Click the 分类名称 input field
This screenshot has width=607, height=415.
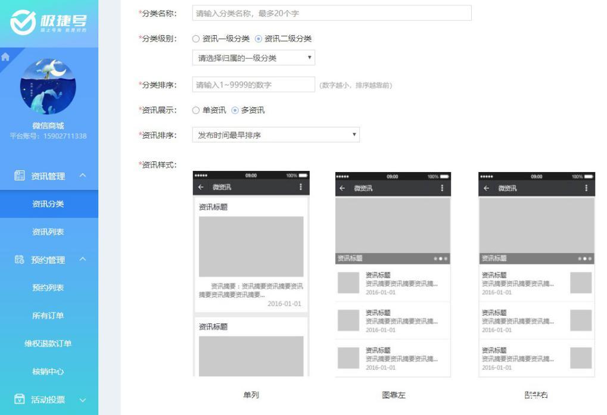click(x=331, y=13)
